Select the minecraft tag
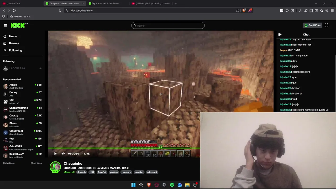 click(152, 172)
